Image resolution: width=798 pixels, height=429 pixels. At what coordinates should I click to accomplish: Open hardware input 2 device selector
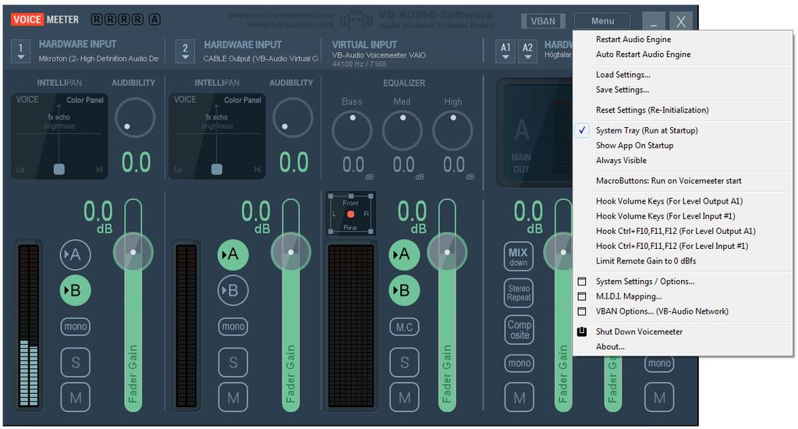point(185,51)
